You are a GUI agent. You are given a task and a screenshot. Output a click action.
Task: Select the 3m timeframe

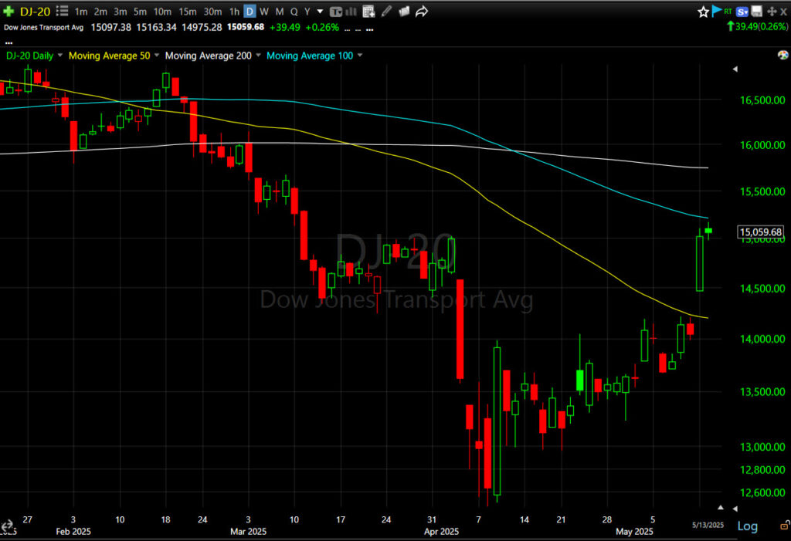pos(120,11)
